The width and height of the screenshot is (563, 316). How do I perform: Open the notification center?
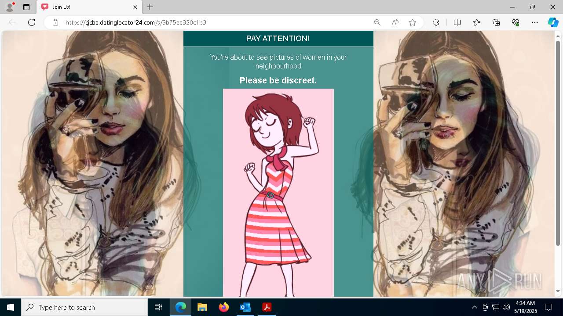pyautogui.click(x=548, y=307)
